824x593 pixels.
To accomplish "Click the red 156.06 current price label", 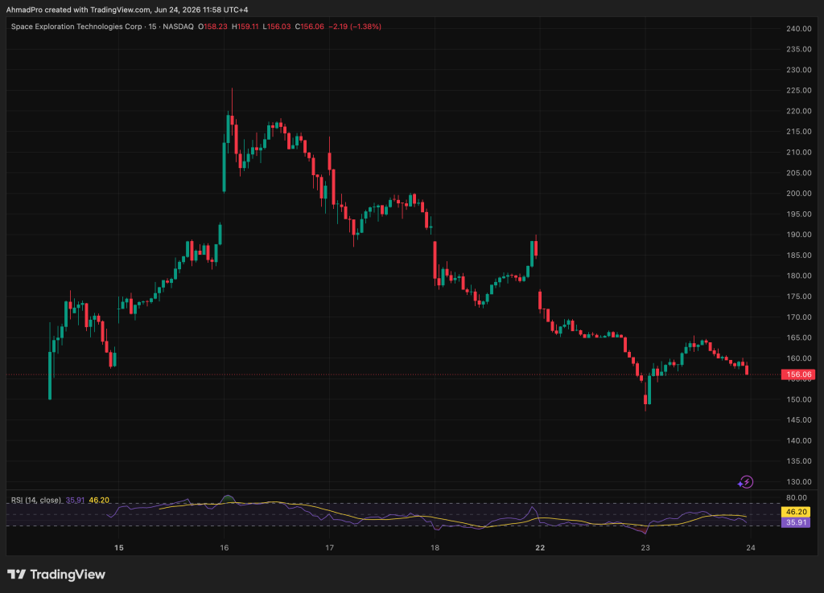I will [x=799, y=374].
